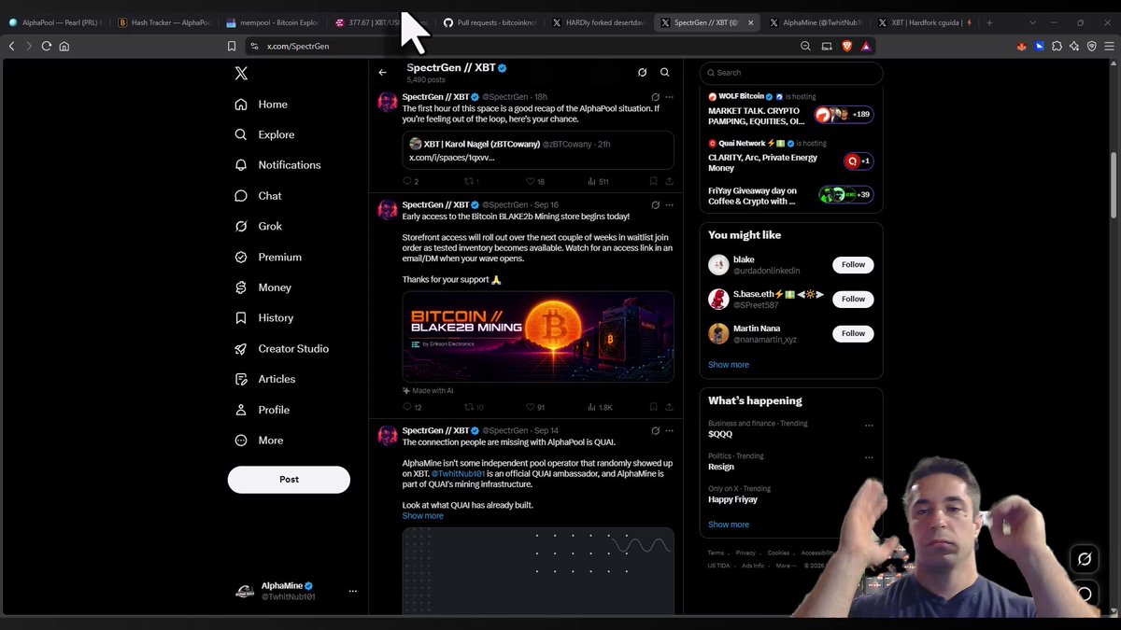Open more options on the $QQQ trend
This screenshot has height=630, width=1121.
tap(869, 425)
